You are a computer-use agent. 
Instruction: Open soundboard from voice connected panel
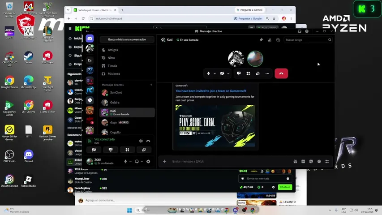click(x=144, y=150)
